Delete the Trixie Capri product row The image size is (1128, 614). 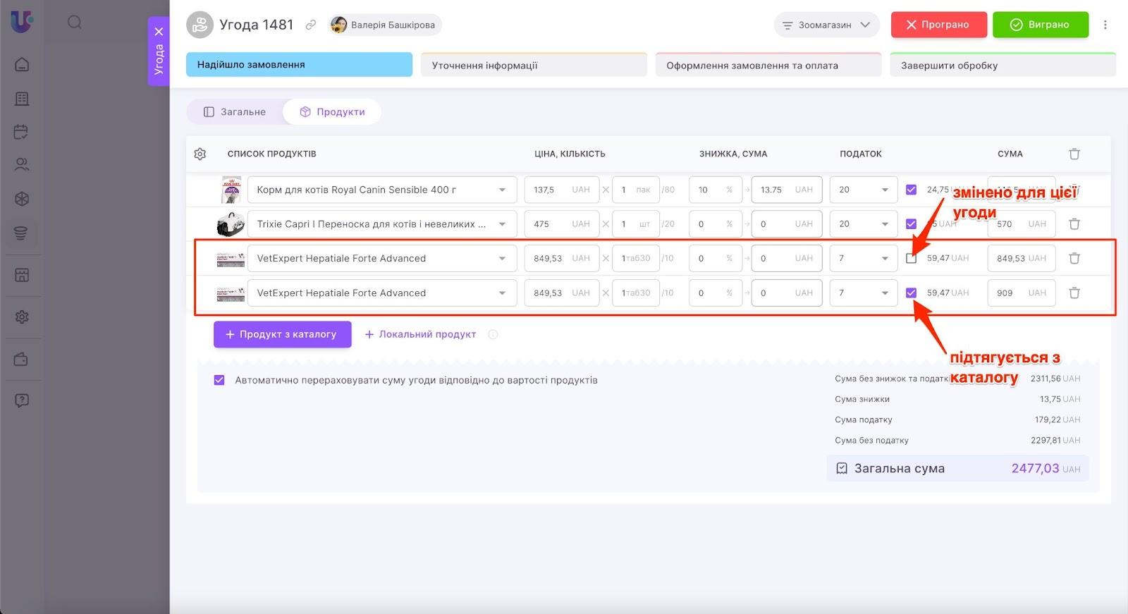(x=1074, y=224)
